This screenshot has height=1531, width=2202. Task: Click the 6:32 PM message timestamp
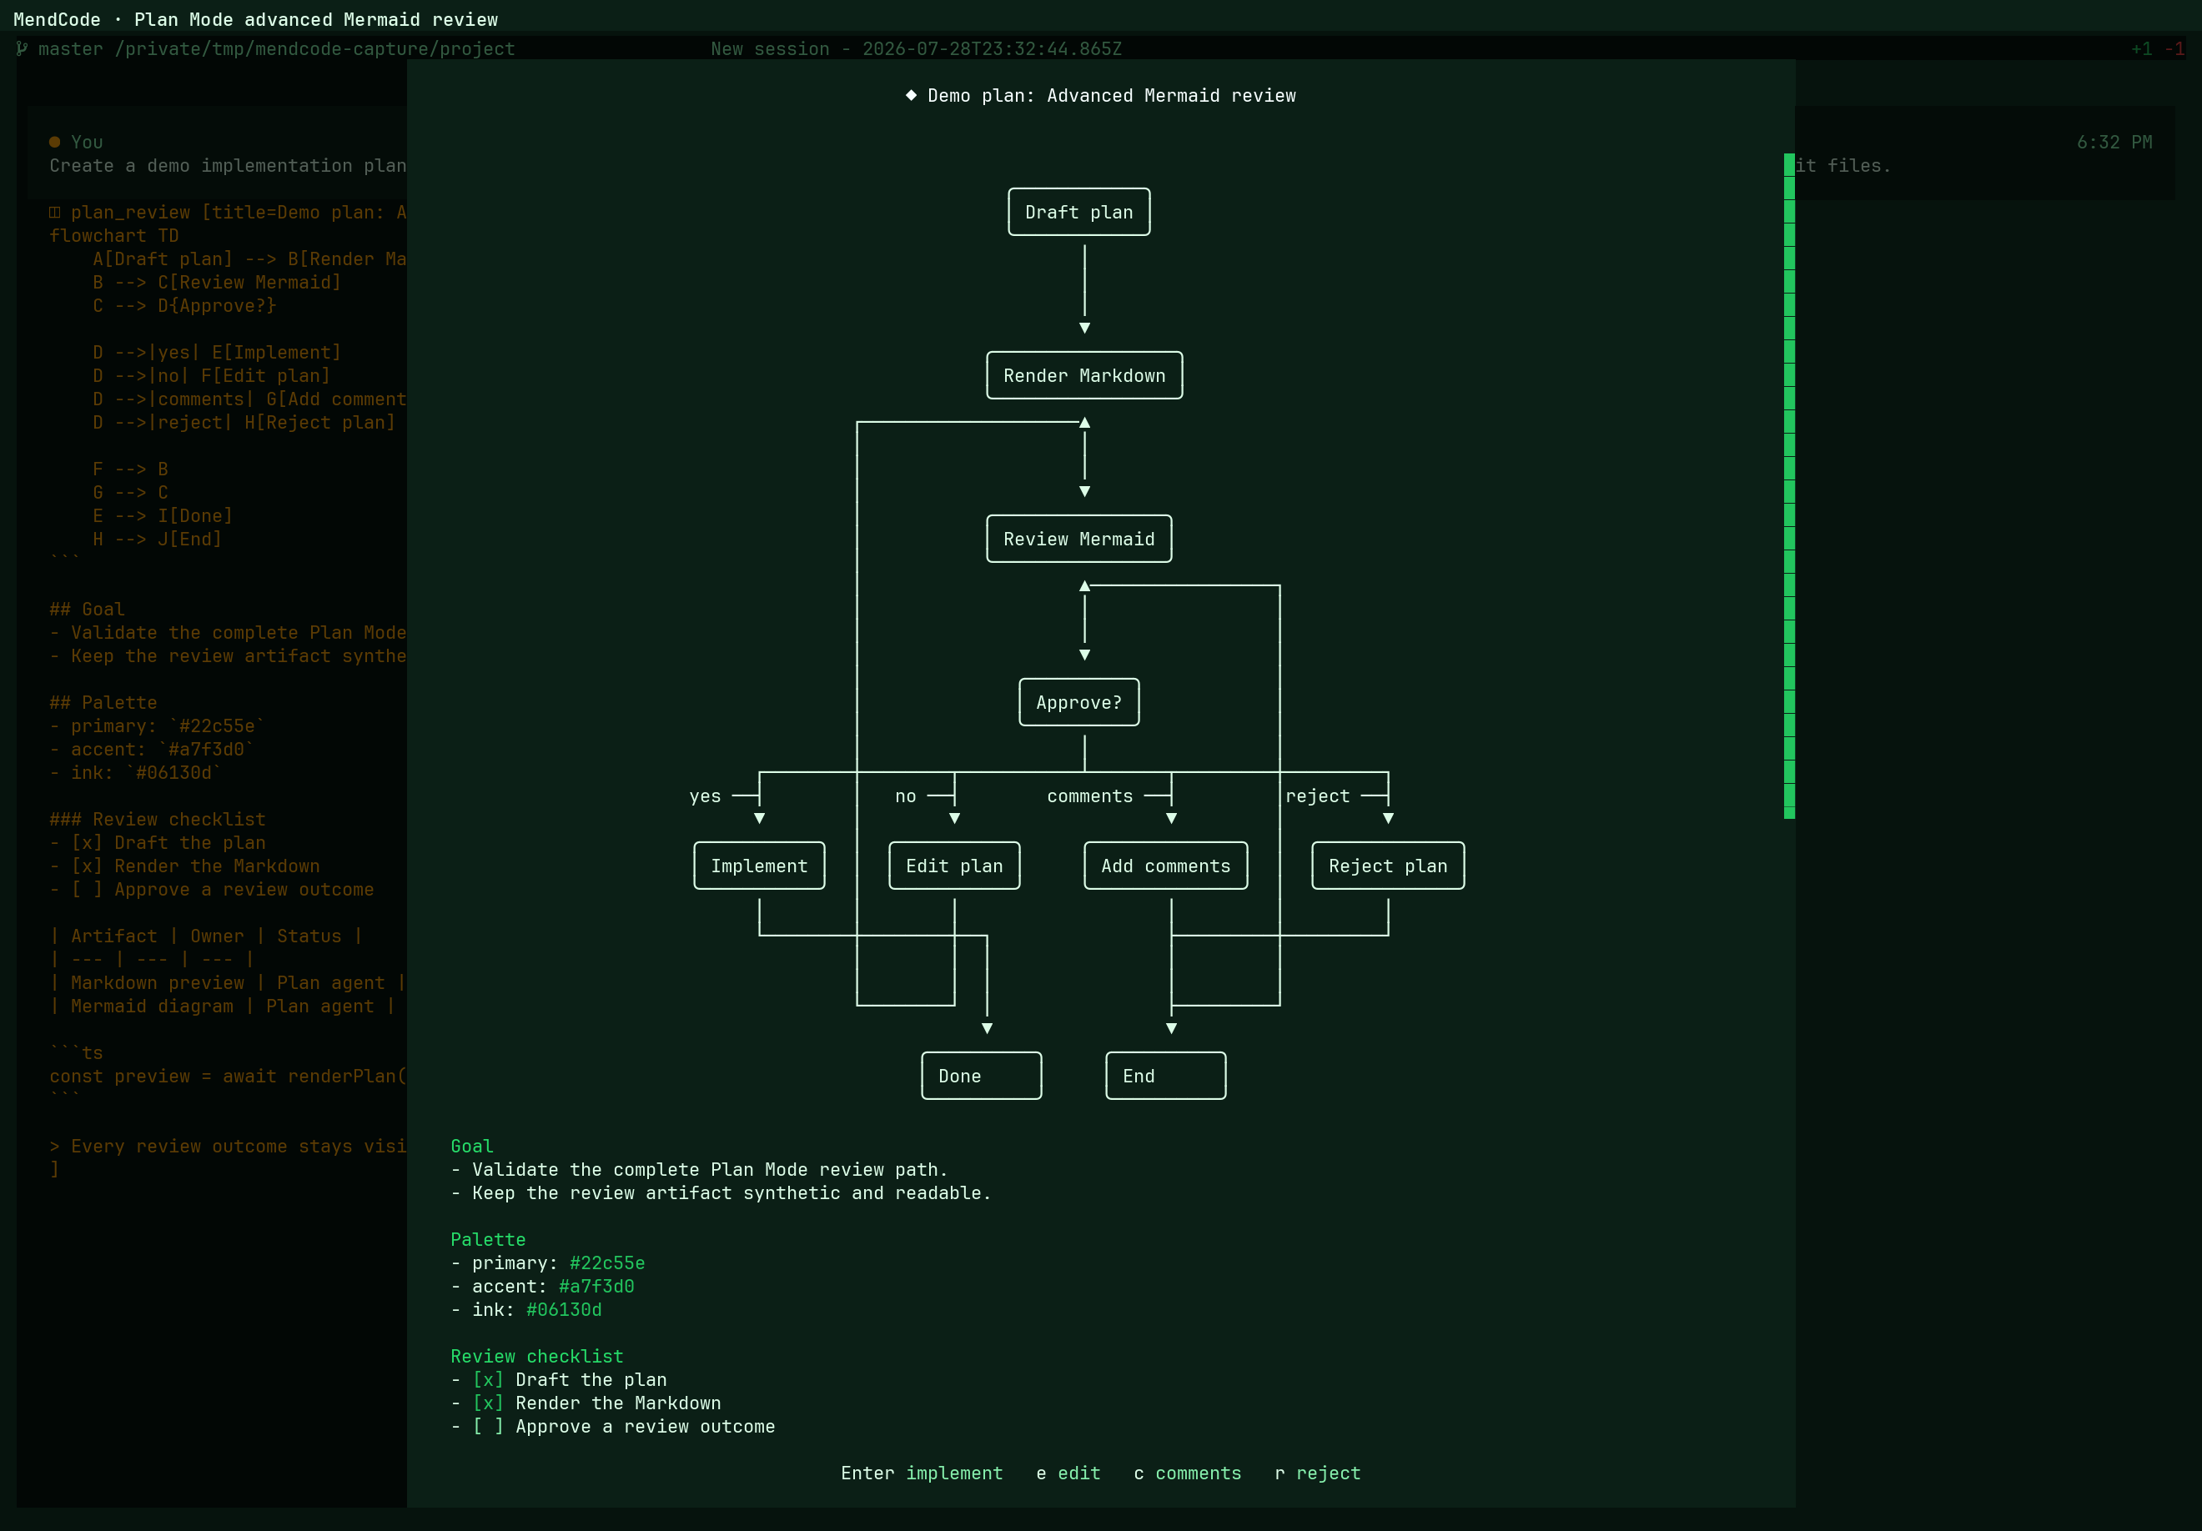tap(2114, 142)
